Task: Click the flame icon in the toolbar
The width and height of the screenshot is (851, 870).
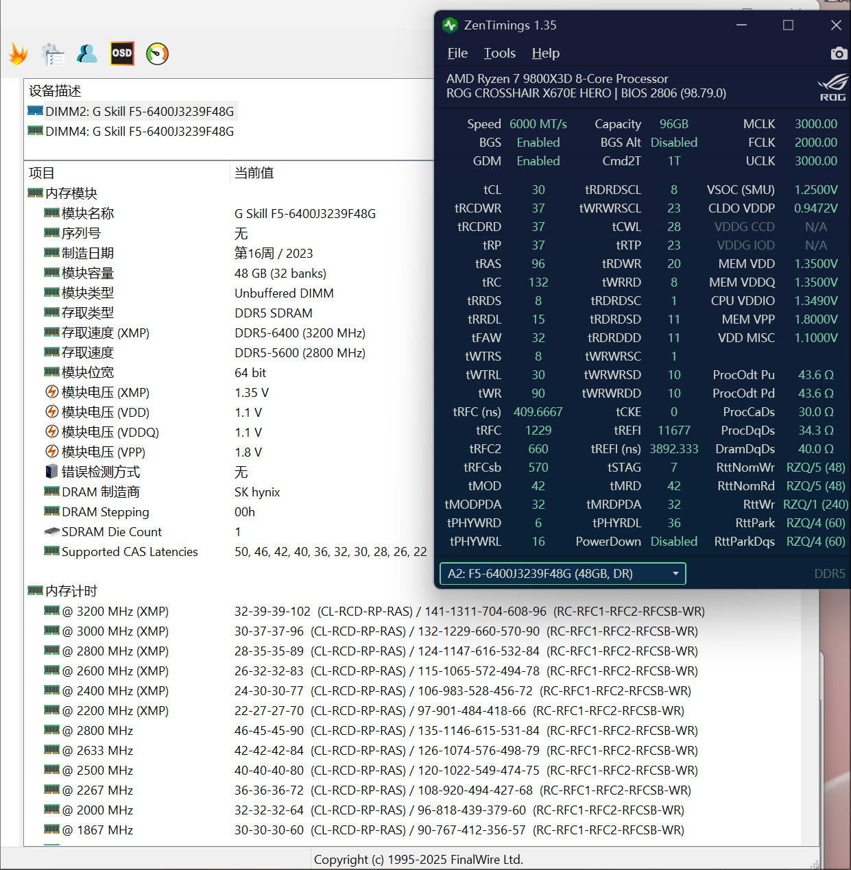Action: tap(19, 54)
